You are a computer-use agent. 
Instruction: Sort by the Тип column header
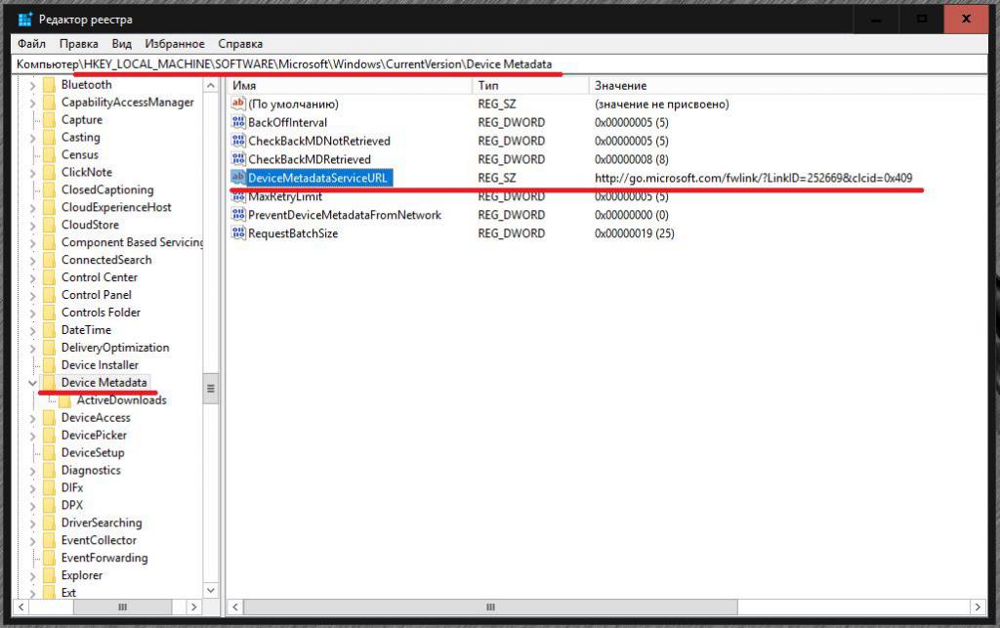tap(530, 85)
